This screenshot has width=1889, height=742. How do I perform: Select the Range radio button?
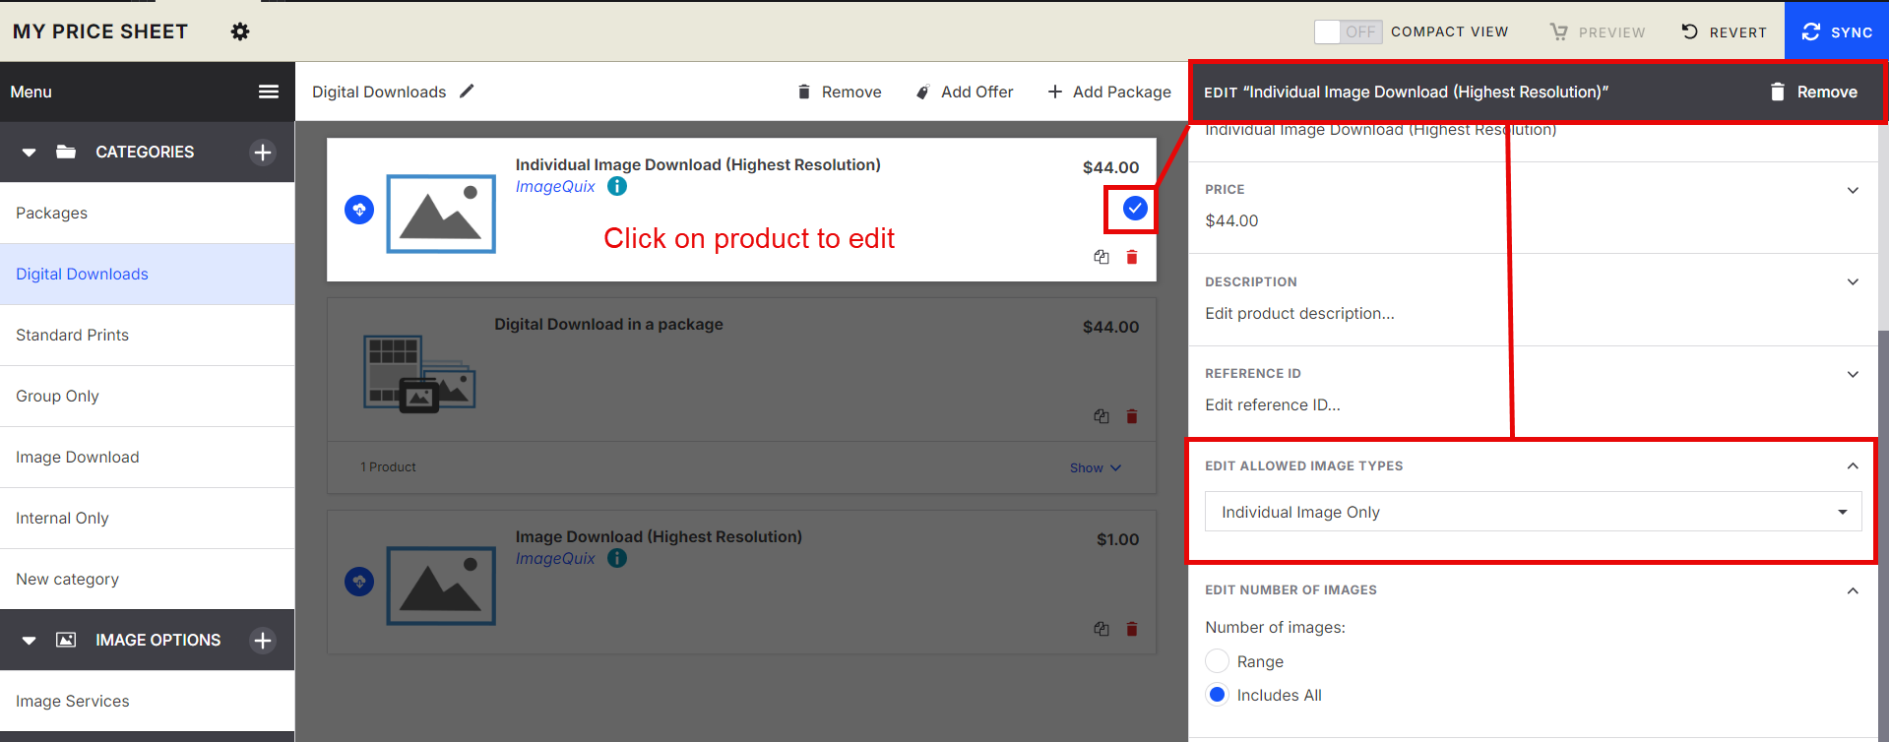pyautogui.click(x=1218, y=661)
